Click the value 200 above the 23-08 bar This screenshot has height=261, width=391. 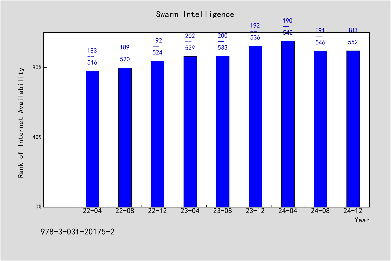[x=223, y=36]
